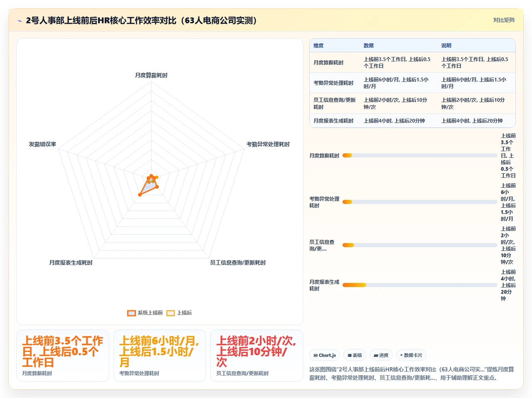Click 月度报表生成耗时 table row label
Screen dimensions: 532x398
click(x=333, y=121)
